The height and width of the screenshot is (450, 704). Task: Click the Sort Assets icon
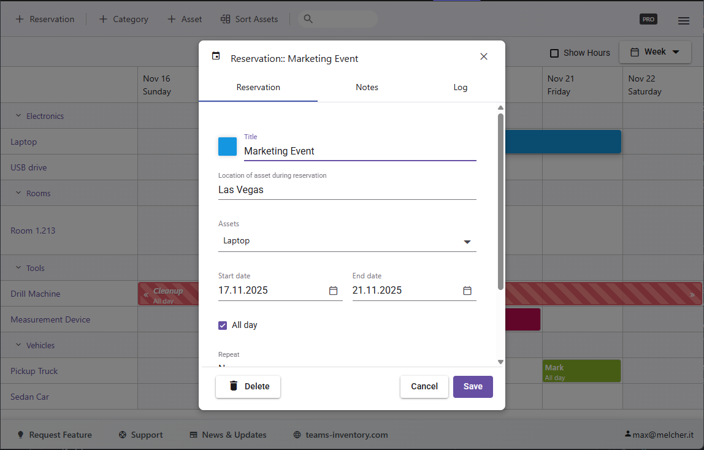pos(226,19)
